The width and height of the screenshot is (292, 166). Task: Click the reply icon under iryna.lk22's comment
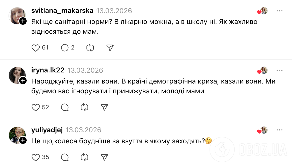tap(65, 107)
